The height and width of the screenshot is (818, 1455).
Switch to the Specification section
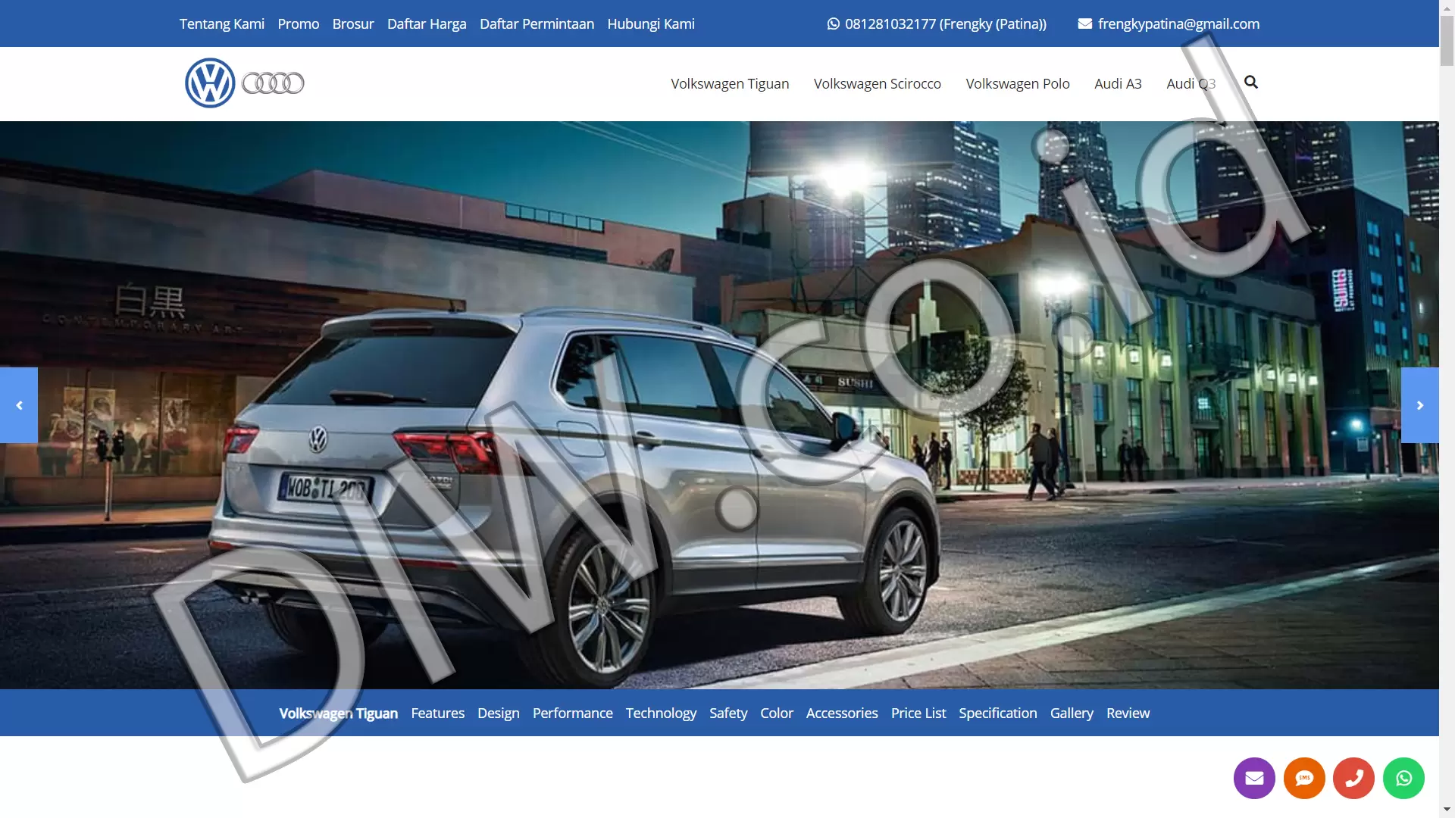coord(998,713)
